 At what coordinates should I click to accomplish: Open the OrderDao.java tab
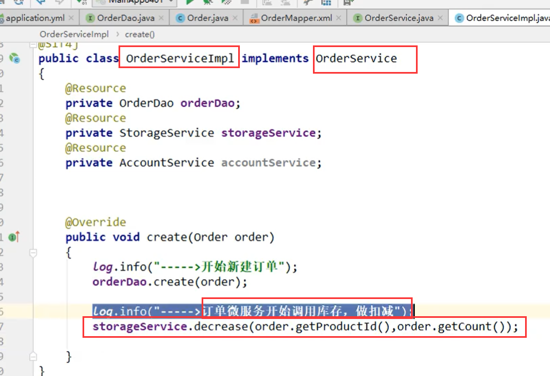pyautogui.click(x=126, y=18)
